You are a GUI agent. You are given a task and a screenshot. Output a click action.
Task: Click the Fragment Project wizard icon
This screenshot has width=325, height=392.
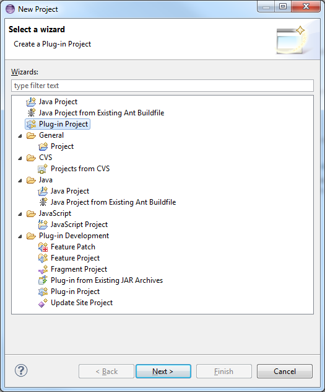(x=43, y=269)
